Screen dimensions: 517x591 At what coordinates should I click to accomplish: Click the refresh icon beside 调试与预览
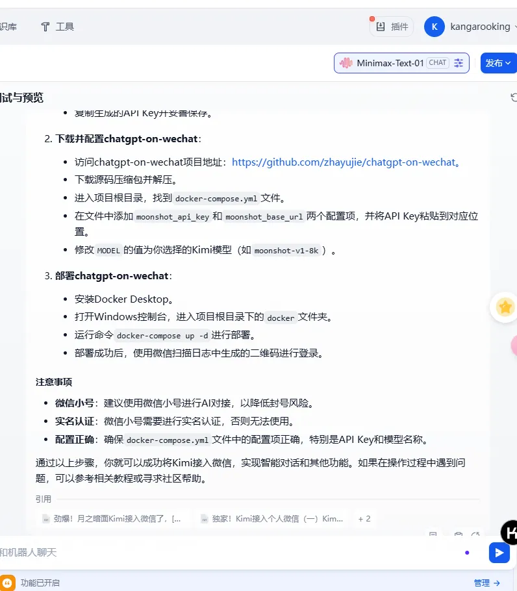514,97
